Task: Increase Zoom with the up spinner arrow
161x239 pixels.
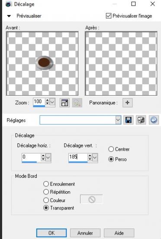Action: pyautogui.click(x=48, y=100)
